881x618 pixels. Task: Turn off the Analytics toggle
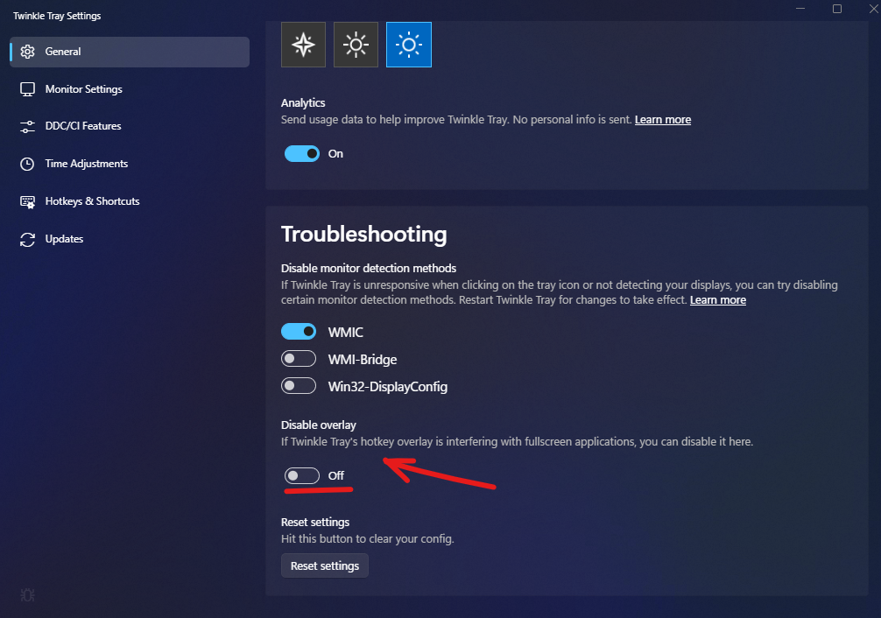click(x=301, y=153)
